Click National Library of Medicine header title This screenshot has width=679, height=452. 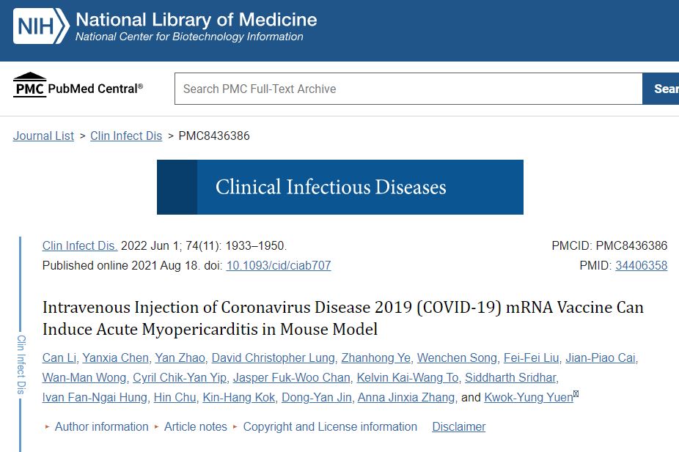197,19
